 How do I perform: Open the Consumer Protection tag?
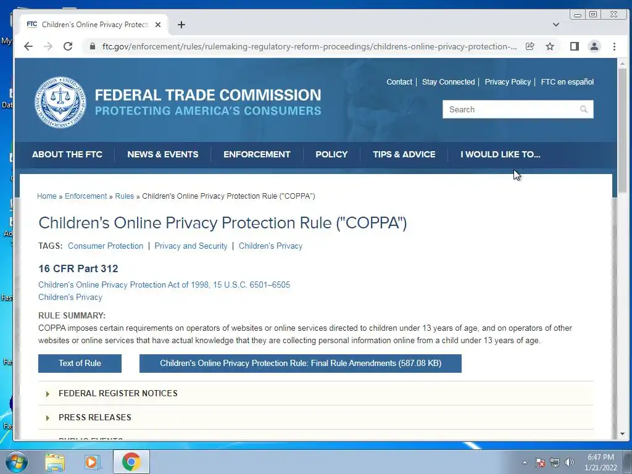105,246
